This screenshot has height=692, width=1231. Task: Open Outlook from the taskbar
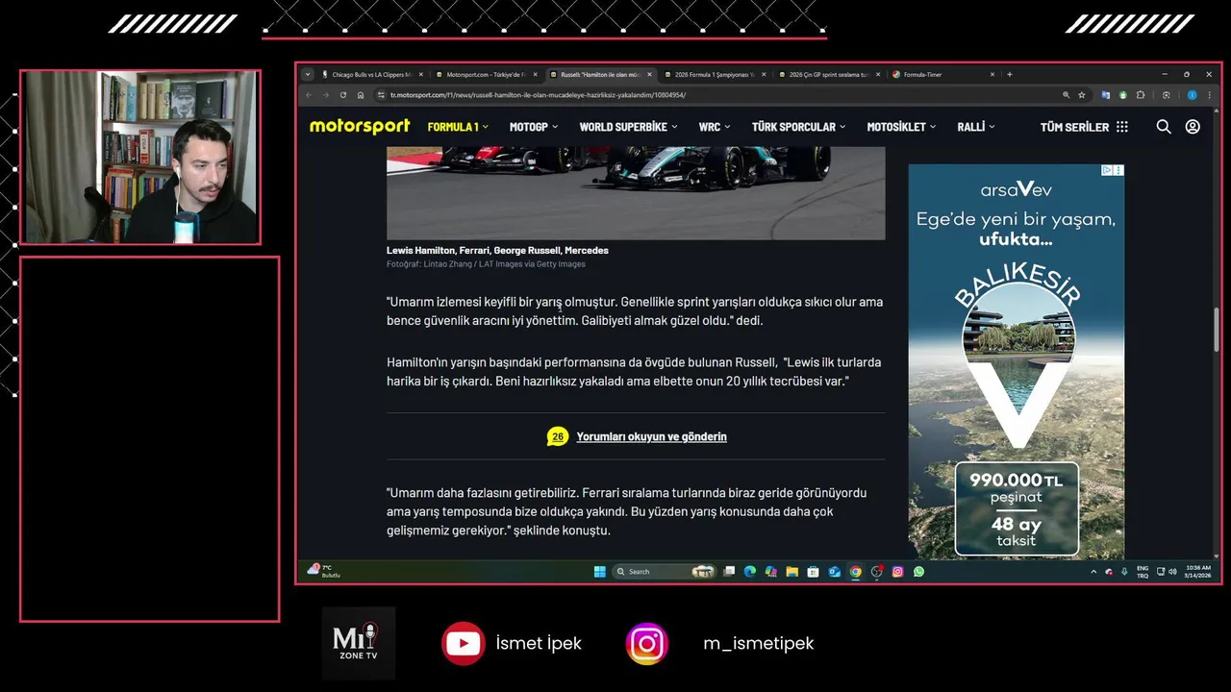pyautogui.click(x=834, y=571)
